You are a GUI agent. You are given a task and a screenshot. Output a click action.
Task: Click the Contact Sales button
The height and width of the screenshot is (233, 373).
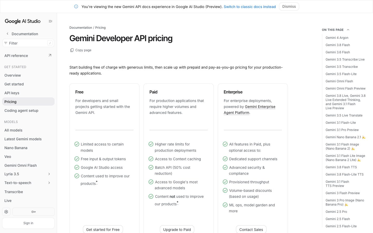tap(251, 229)
